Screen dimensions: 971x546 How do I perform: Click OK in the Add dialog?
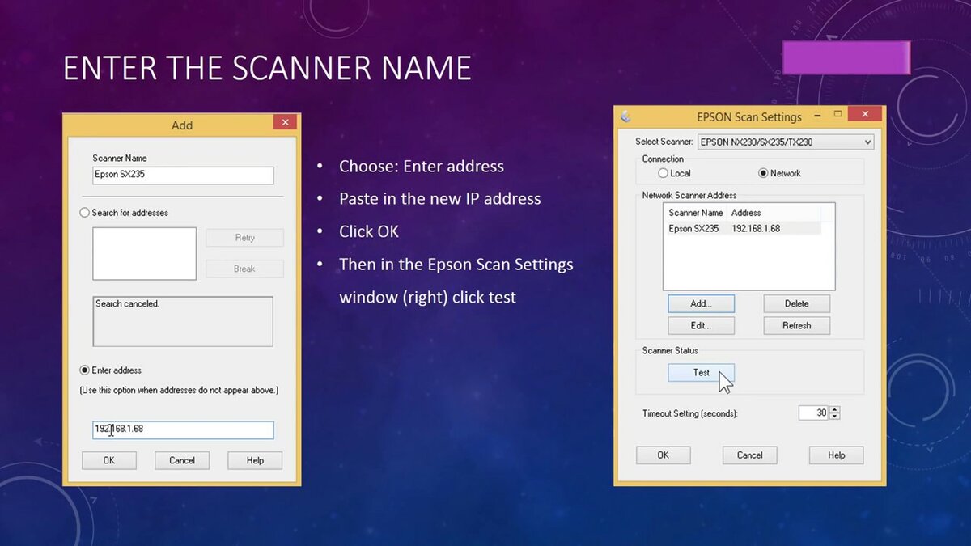(108, 460)
